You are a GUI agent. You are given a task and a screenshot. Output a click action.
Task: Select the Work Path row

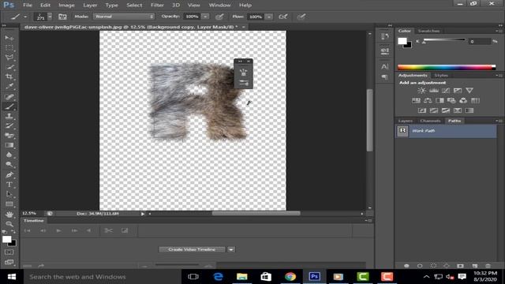click(x=446, y=131)
